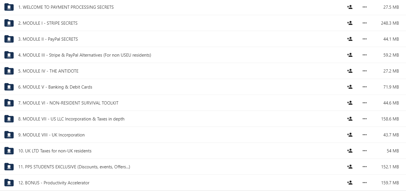
Task: Click share icon for MODULE V Banking row
Action: 350,87
